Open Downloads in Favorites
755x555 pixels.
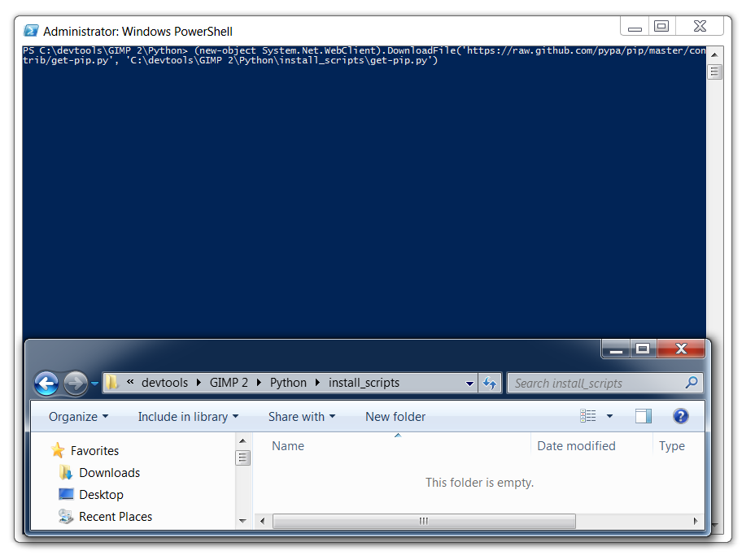tap(109, 473)
